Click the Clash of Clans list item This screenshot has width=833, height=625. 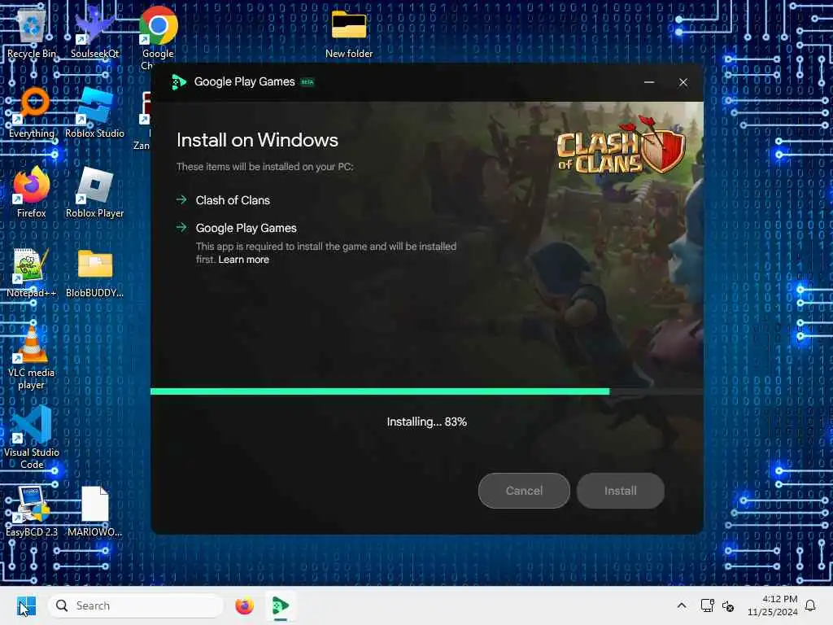click(233, 200)
